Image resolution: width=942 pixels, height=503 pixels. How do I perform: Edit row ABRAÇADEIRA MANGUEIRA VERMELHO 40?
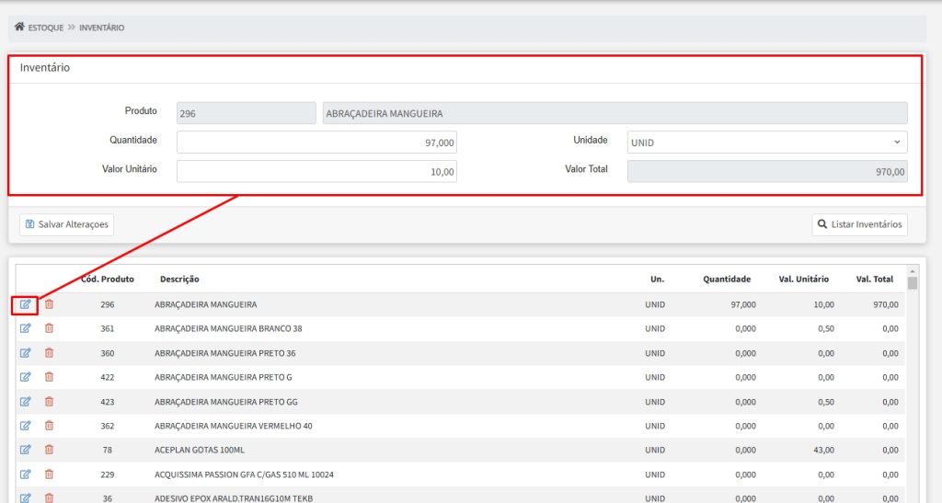click(25, 426)
